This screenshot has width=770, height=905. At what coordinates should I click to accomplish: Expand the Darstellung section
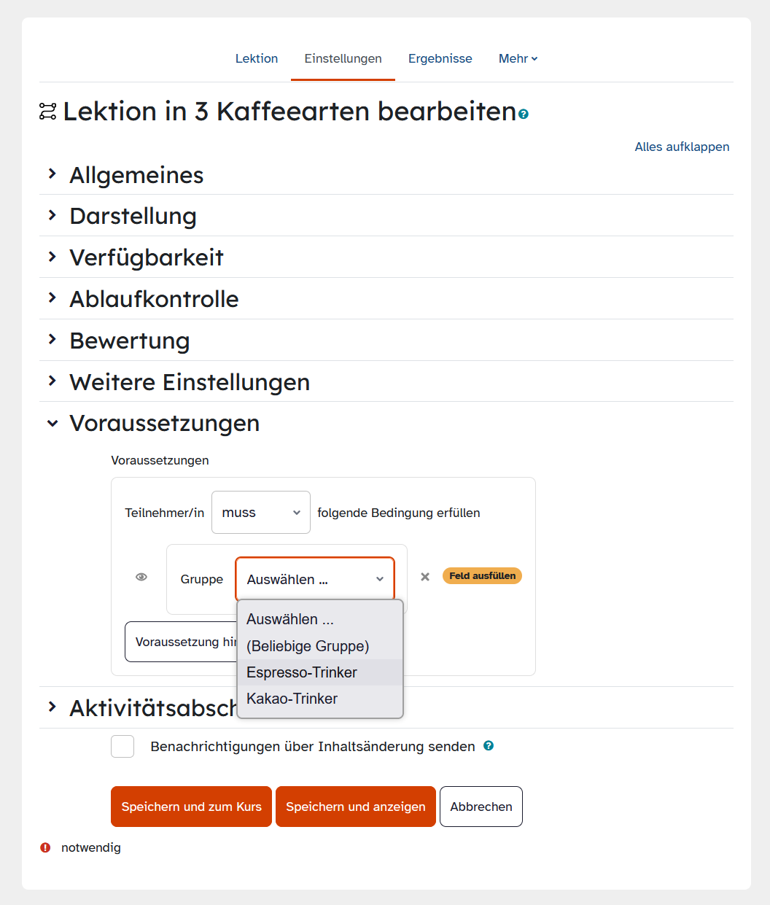tap(133, 217)
